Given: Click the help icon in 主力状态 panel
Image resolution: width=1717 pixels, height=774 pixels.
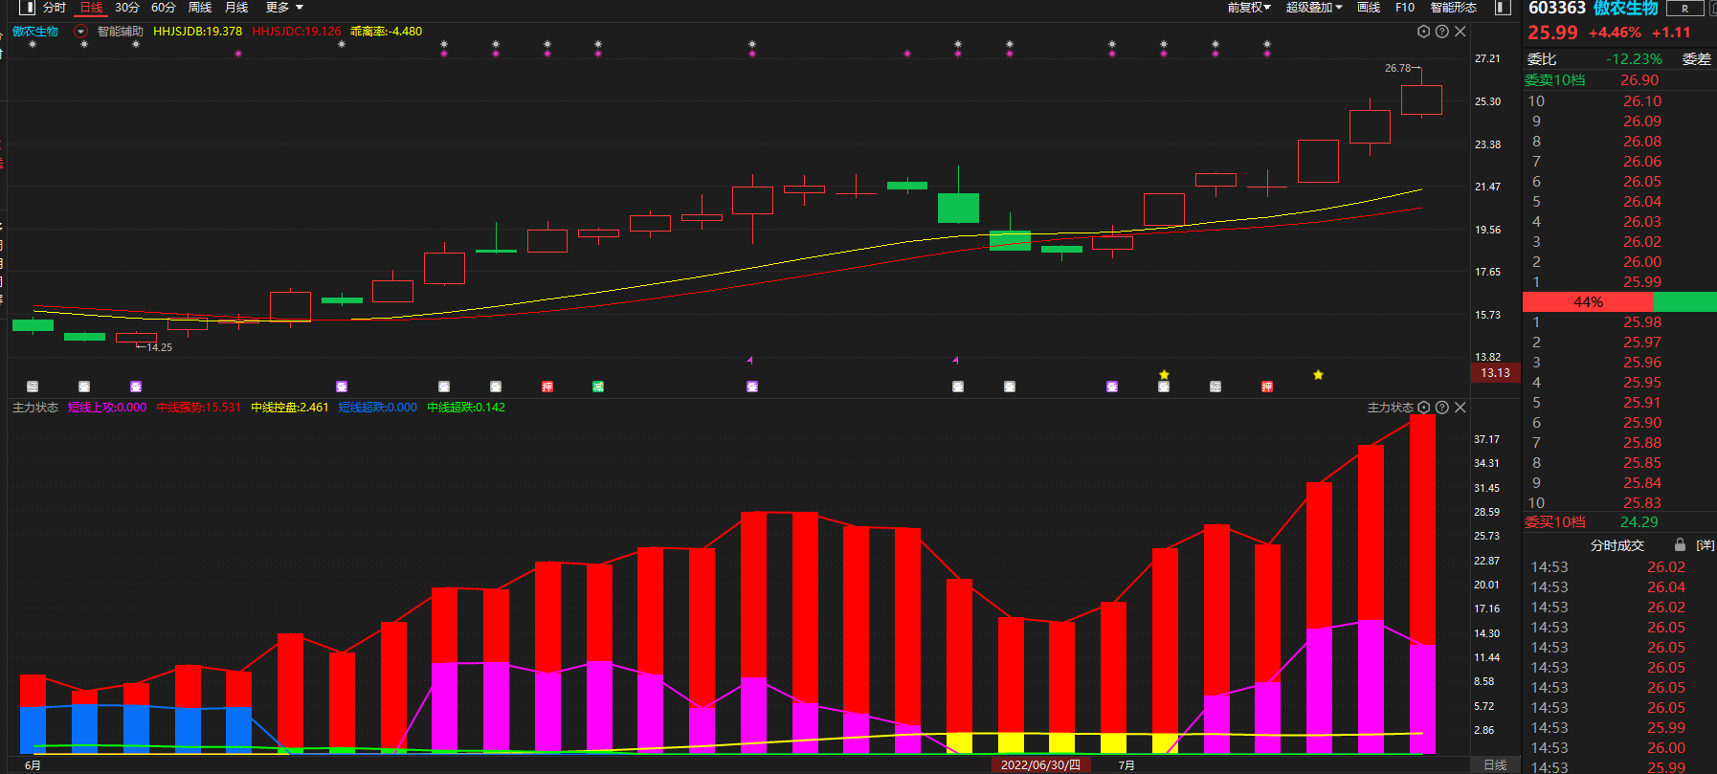Looking at the screenshot, I should click(x=1441, y=408).
